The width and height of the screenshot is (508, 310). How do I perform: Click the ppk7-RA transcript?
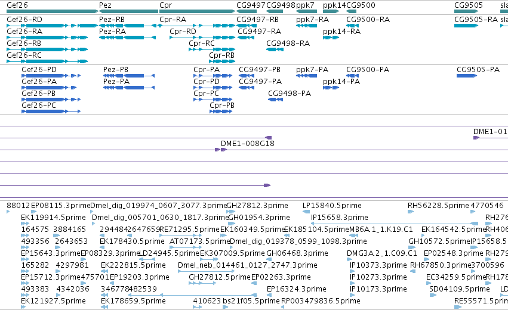click(306, 26)
